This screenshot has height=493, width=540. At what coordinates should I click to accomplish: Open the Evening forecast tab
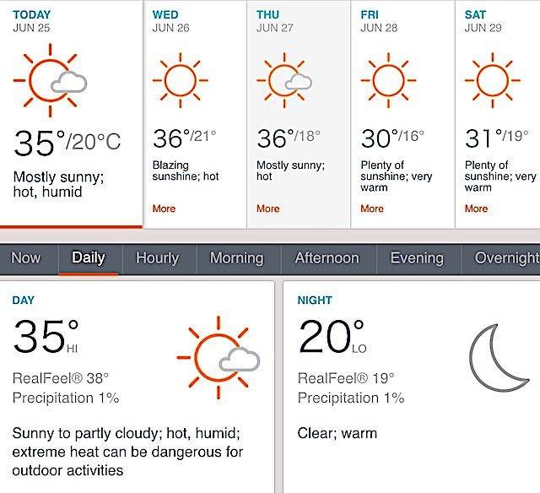click(x=417, y=258)
